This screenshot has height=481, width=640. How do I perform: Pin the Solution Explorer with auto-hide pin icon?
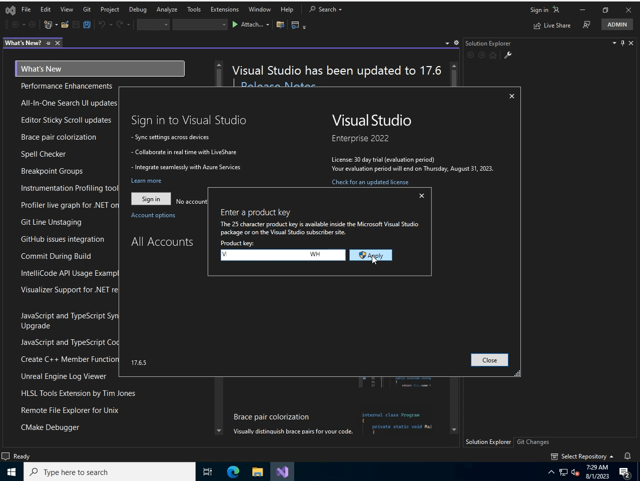click(x=622, y=43)
